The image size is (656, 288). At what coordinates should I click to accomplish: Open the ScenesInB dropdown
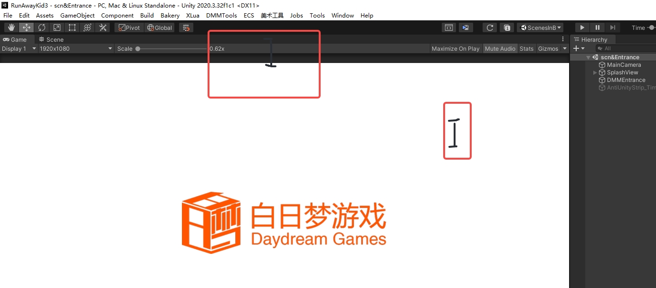tap(541, 27)
